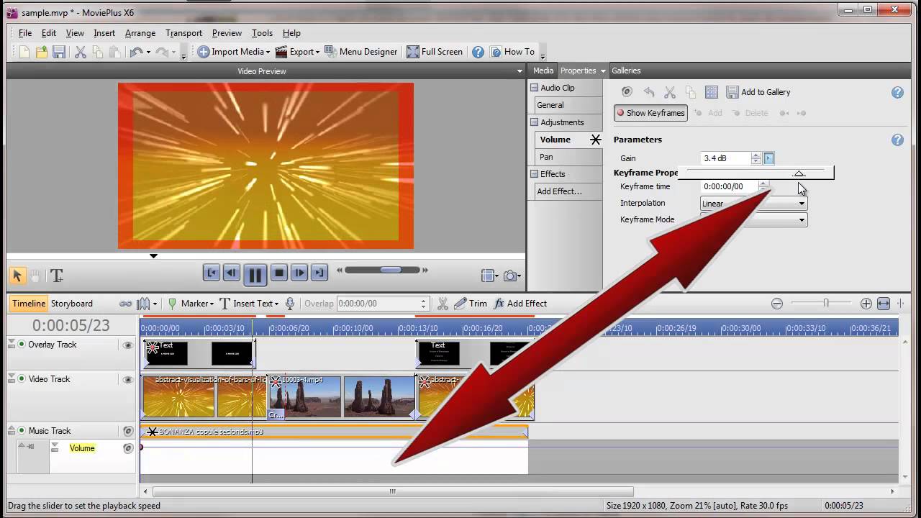This screenshot has width=921, height=518.
Task: Pause the video playback
Action: click(x=255, y=274)
